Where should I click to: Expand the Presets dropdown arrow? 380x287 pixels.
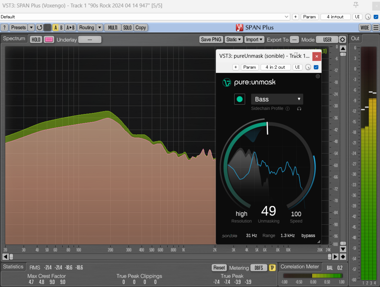tap(31, 27)
